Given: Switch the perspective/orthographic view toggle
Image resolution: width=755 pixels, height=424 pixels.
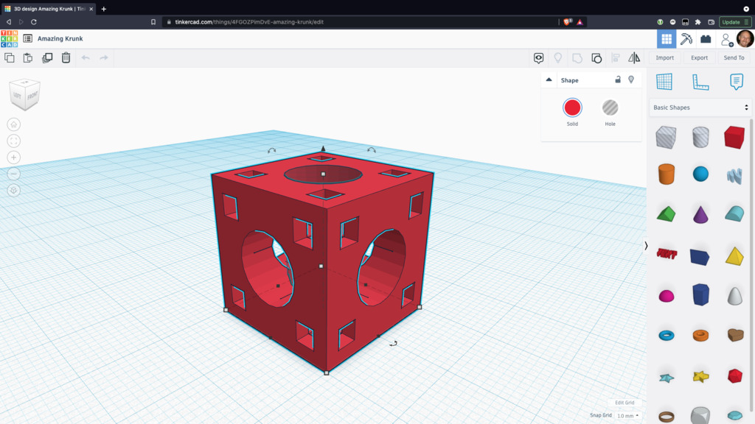Looking at the screenshot, I should click(x=14, y=191).
